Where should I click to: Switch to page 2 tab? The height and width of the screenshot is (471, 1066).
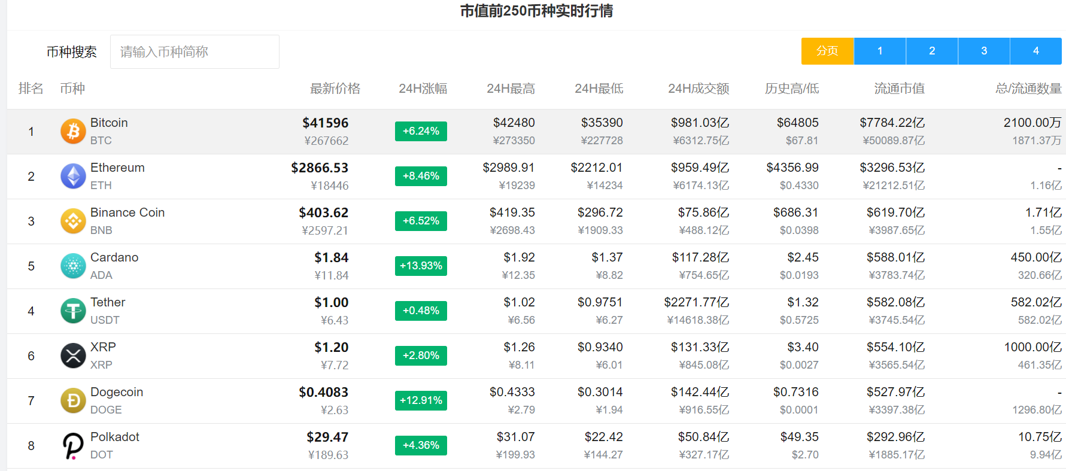(x=931, y=51)
